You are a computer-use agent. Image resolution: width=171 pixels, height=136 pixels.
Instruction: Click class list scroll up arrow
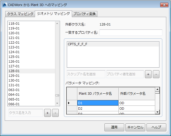[57, 23]
